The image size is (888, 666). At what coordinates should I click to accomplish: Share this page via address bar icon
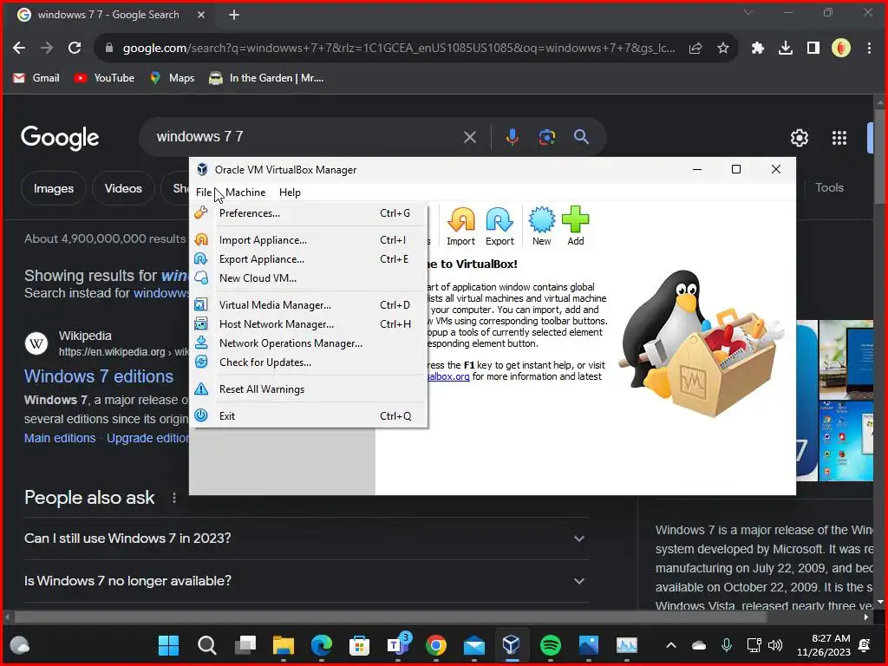(x=695, y=49)
